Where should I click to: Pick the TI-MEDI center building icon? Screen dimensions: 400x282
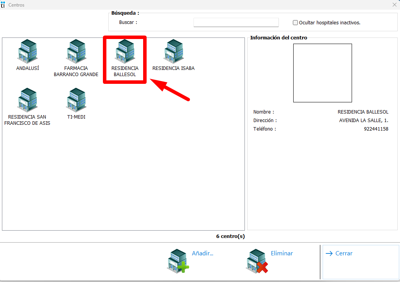tap(76, 100)
